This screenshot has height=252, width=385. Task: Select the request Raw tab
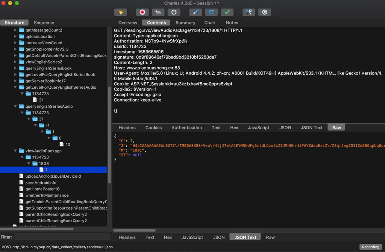pyautogui.click(x=336, y=128)
